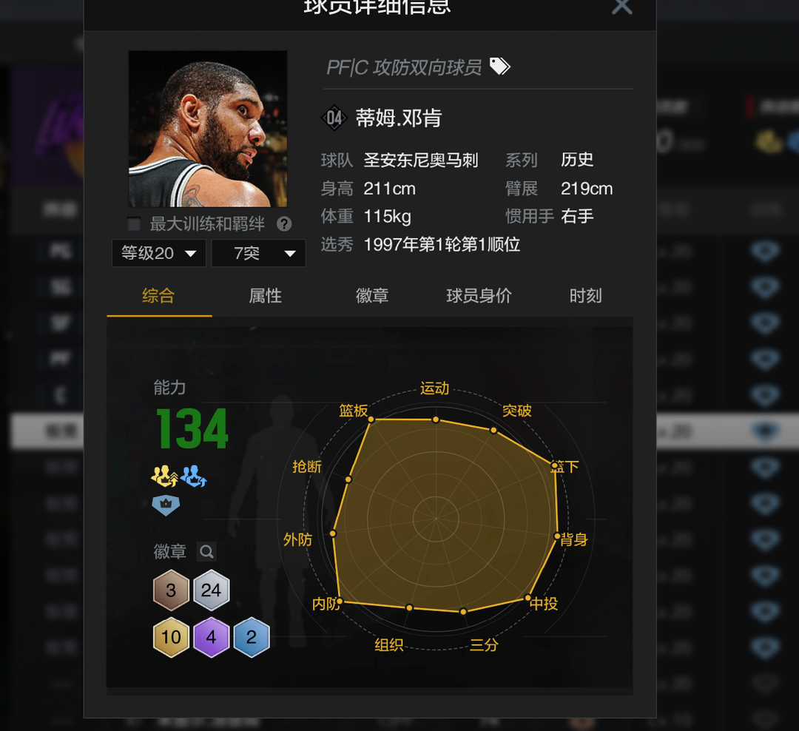Open the 时刻 tab
This screenshot has height=731, width=799.
click(x=585, y=296)
